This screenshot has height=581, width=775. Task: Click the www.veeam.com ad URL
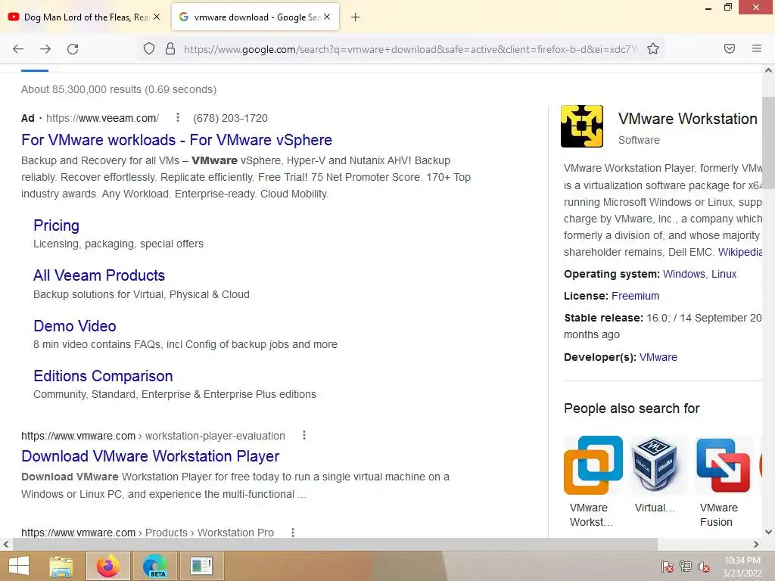tap(102, 118)
